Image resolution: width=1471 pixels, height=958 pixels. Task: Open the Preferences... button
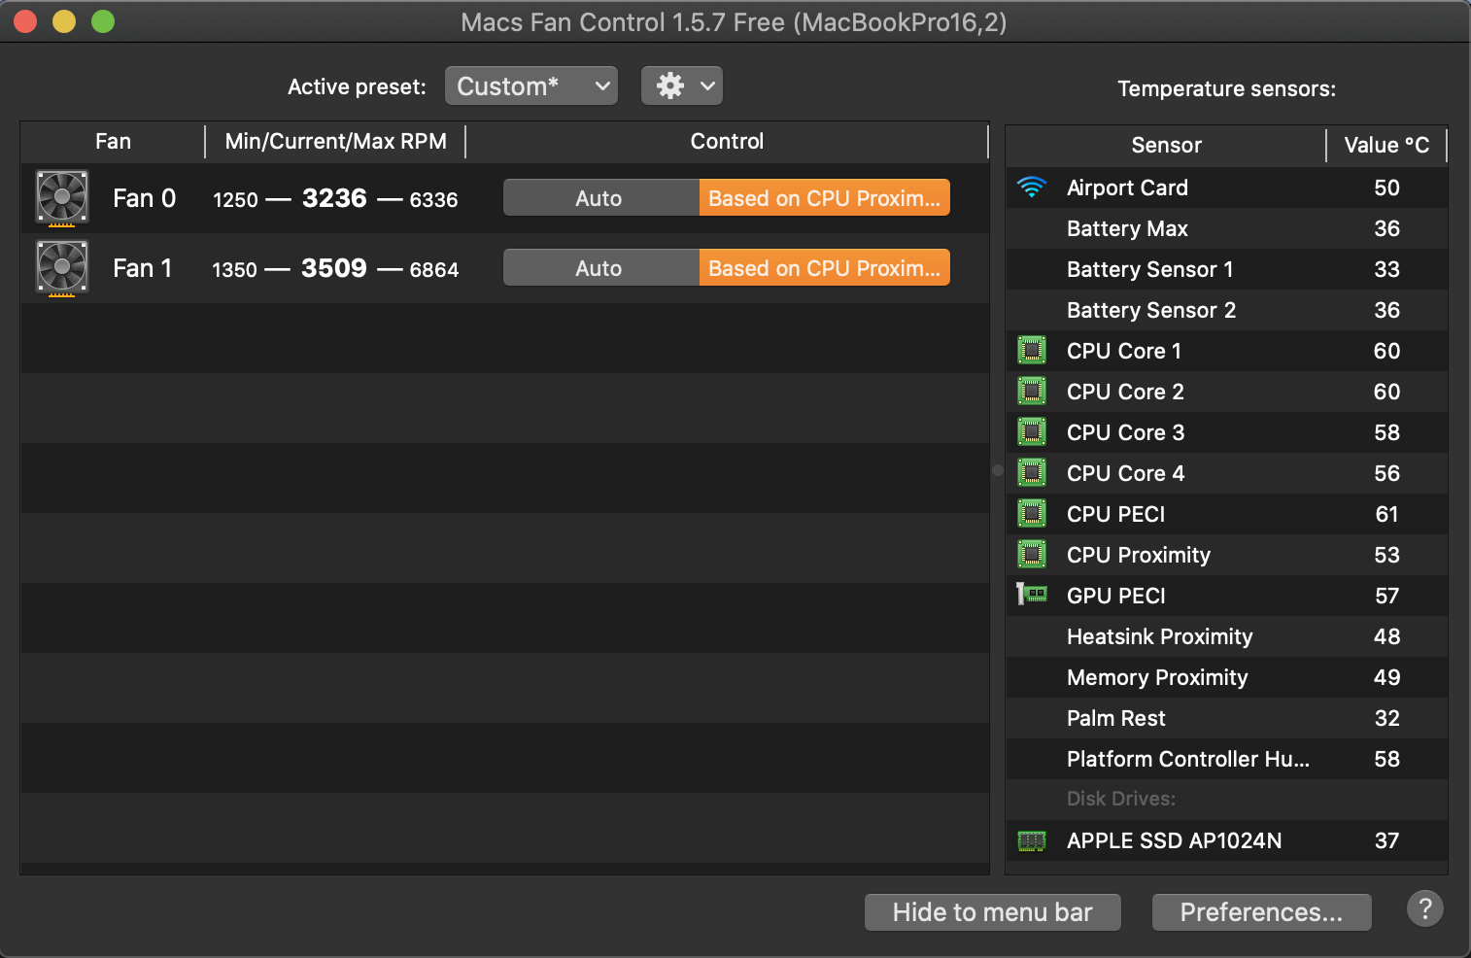pos(1262,912)
